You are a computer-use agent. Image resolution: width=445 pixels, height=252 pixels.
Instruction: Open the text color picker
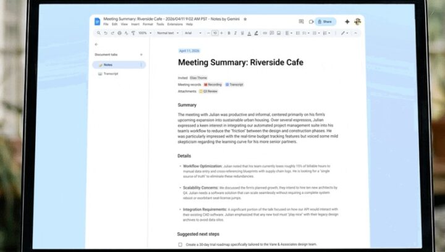point(249,33)
